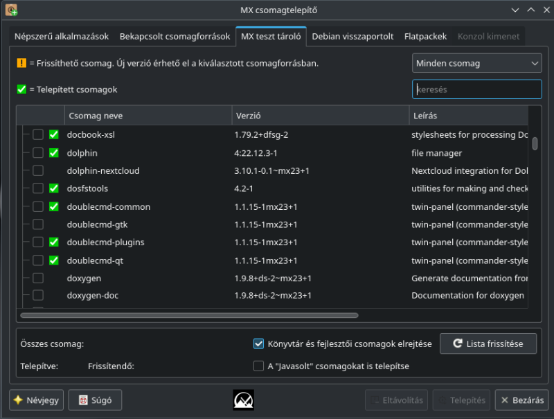Click the "file manager" description text
This screenshot has width=554, height=419.
(x=437, y=153)
